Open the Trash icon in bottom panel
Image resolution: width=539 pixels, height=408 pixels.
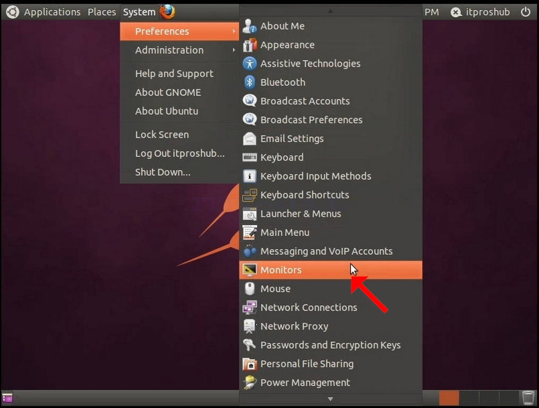(528, 398)
